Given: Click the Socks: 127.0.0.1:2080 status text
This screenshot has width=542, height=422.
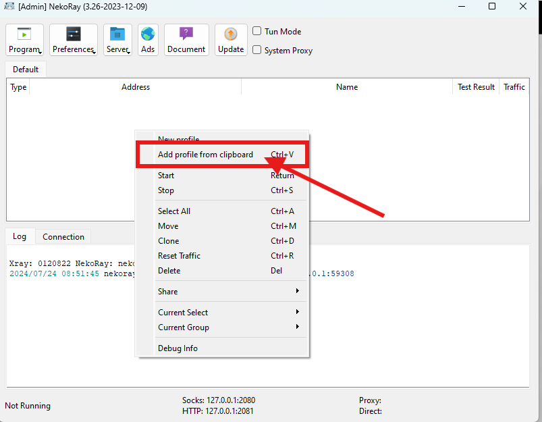Looking at the screenshot, I should pos(219,400).
